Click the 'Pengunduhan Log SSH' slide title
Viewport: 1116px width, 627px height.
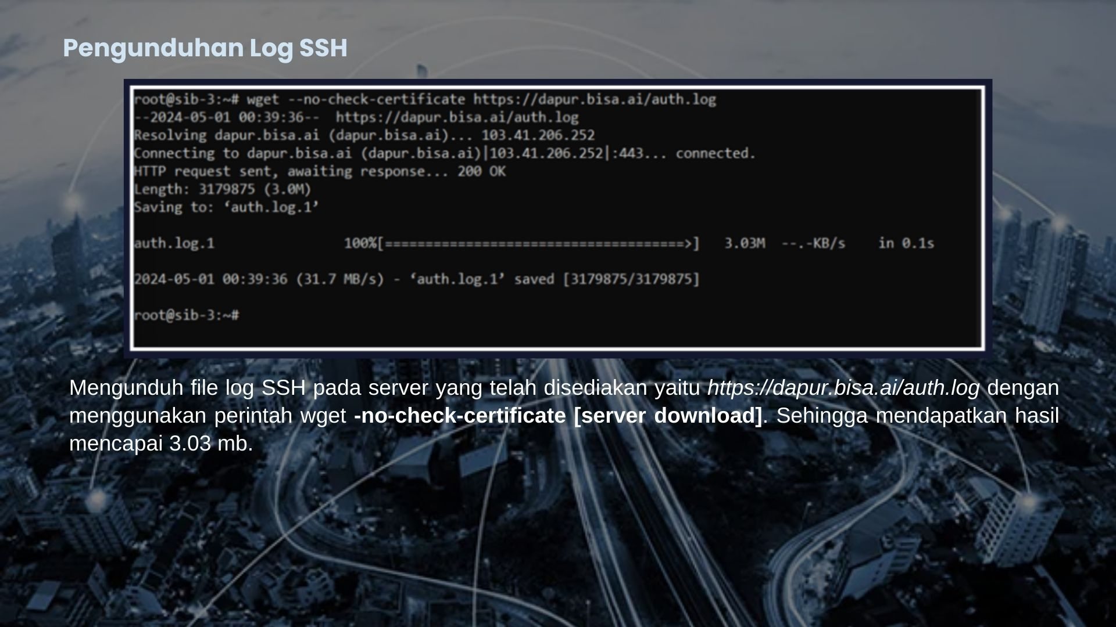(205, 48)
